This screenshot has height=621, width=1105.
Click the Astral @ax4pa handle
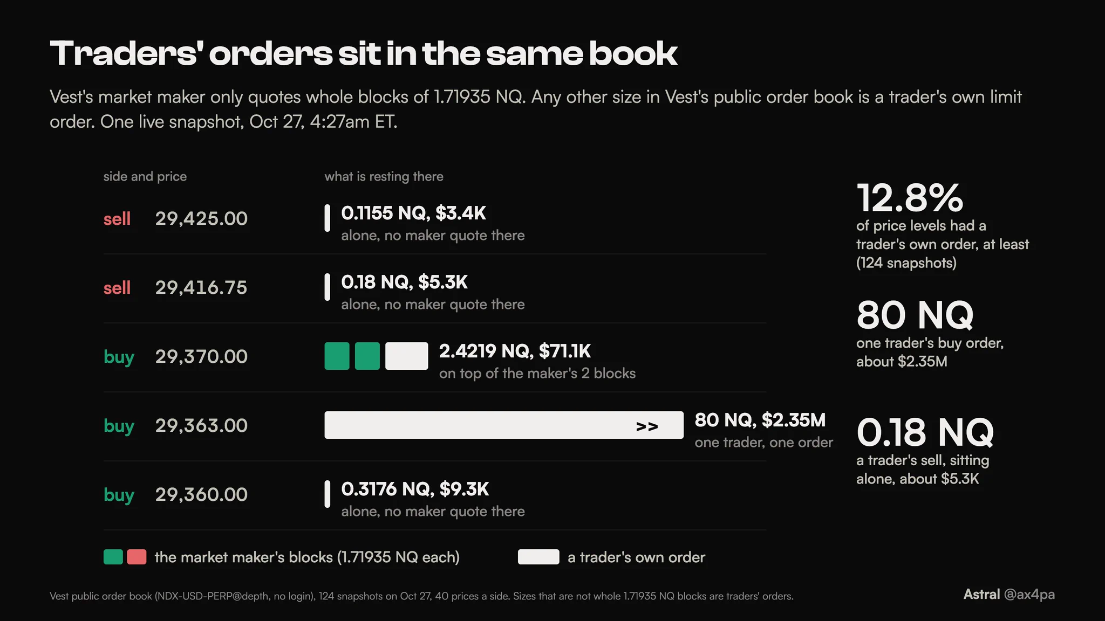point(1009,595)
